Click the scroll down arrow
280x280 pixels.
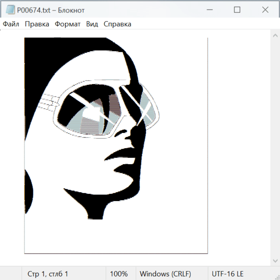[275, 260]
